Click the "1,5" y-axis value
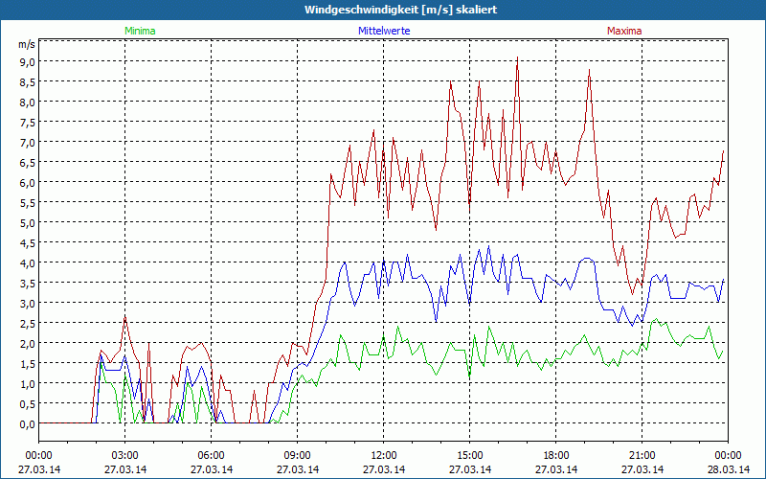This screenshot has height=479, width=766. (28, 364)
